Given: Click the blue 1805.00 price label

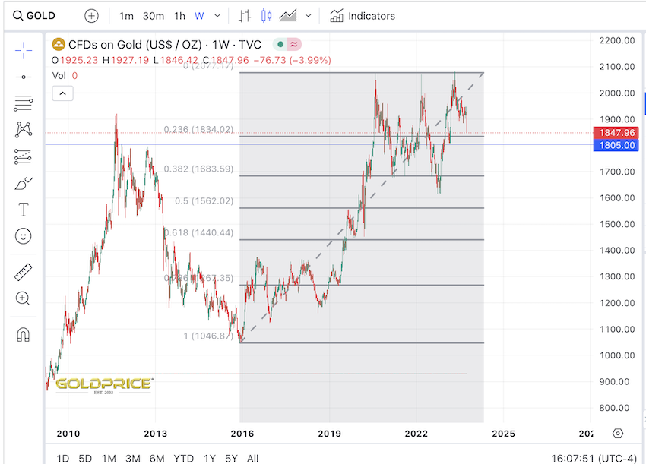Looking at the screenshot, I should click(616, 145).
